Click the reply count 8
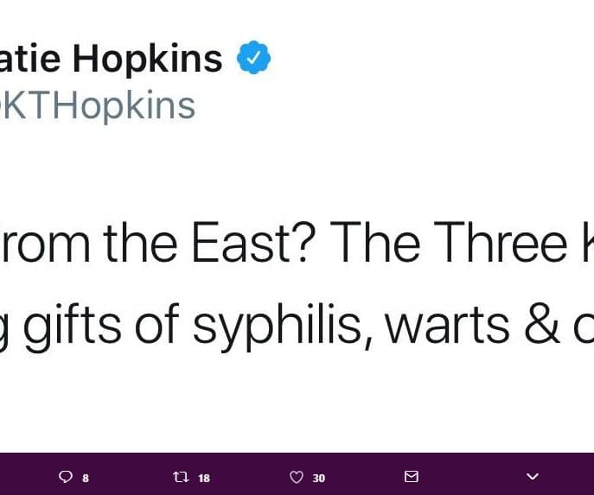The height and width of the screenshot is (495, 594). [86, 478]
